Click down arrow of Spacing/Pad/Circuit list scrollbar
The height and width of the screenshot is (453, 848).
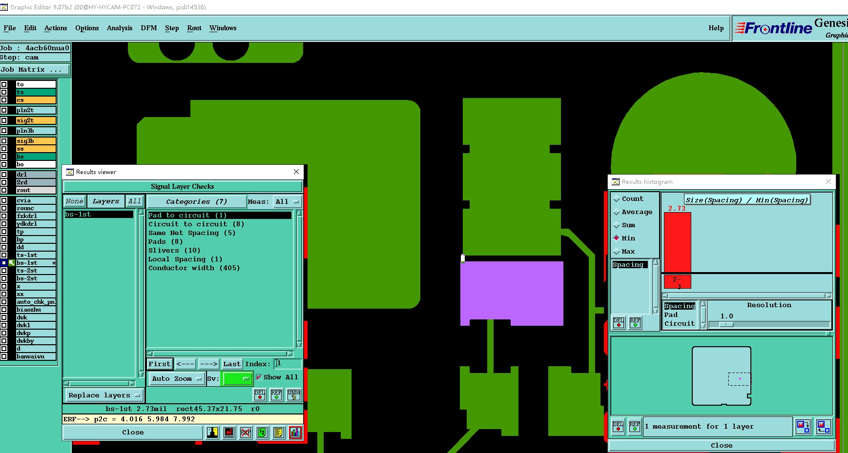coord(703,326)
